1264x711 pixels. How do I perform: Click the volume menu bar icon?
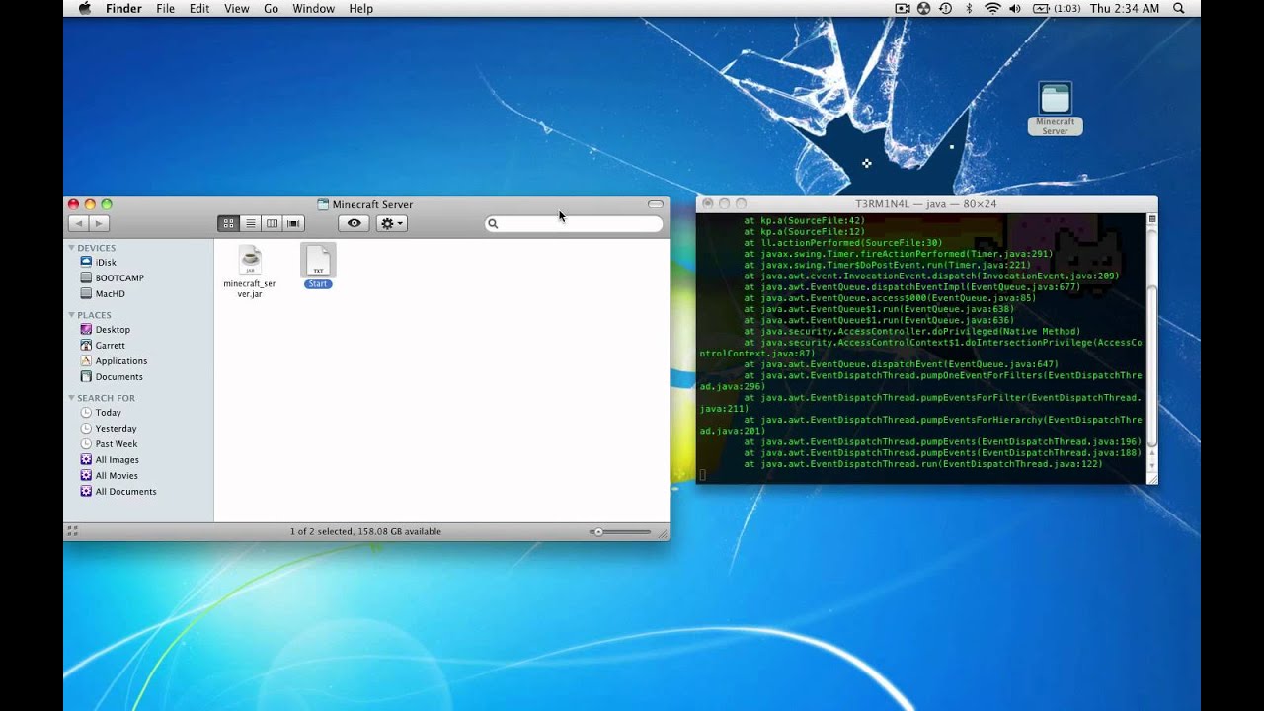[x=1017, y=8]
